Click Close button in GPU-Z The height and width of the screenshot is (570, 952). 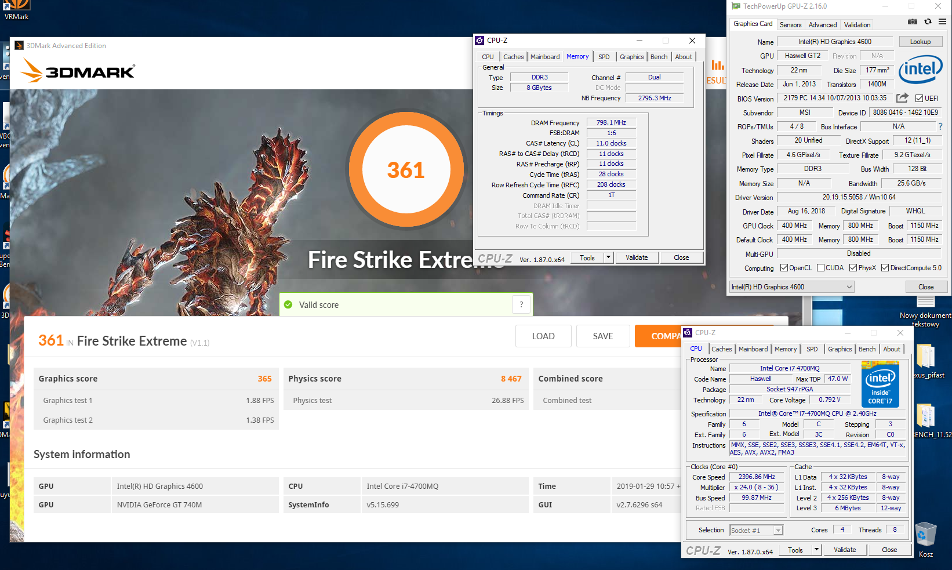(926, 287)
